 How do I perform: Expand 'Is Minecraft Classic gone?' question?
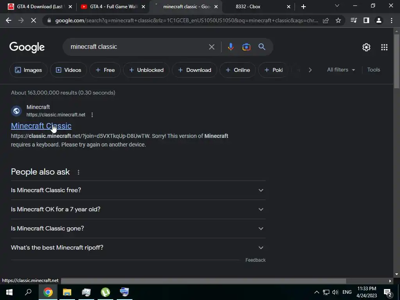point(138,229)
